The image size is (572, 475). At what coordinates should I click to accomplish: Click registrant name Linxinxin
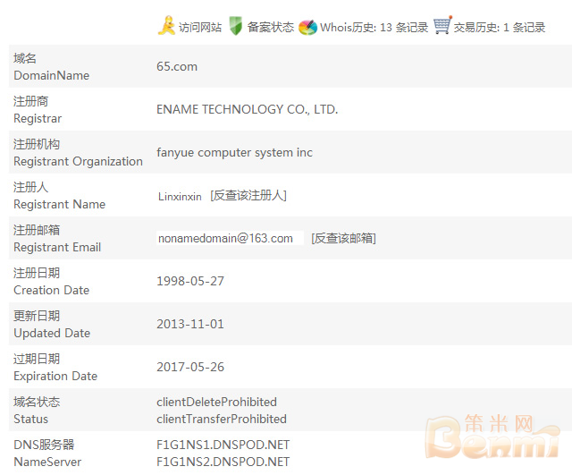180,197
